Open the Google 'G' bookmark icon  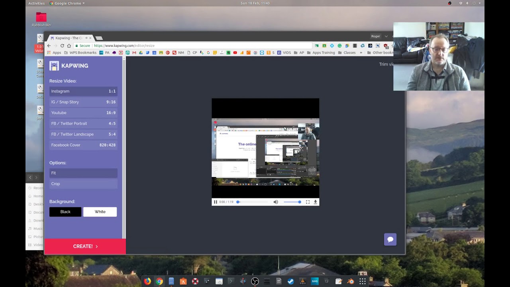pos(208,53)
